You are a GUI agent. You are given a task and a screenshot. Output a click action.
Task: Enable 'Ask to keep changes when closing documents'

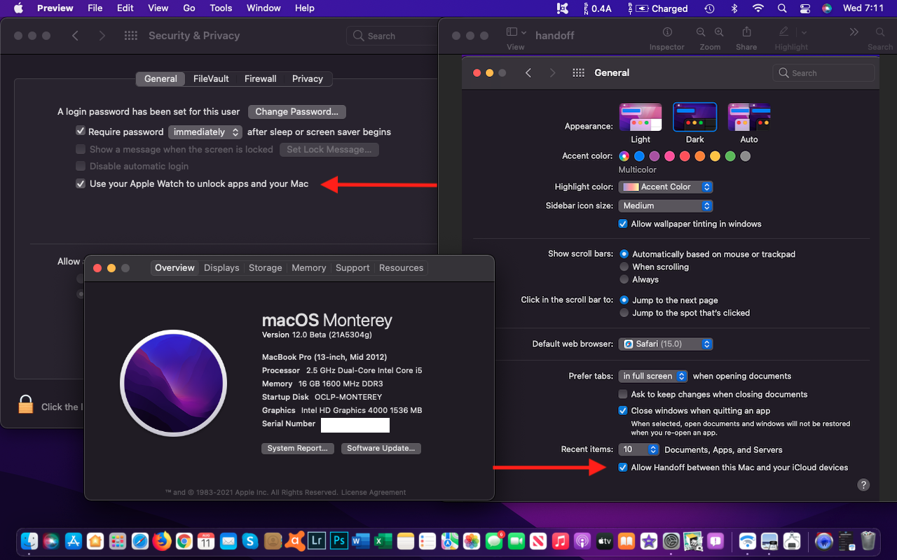(623, 395)
